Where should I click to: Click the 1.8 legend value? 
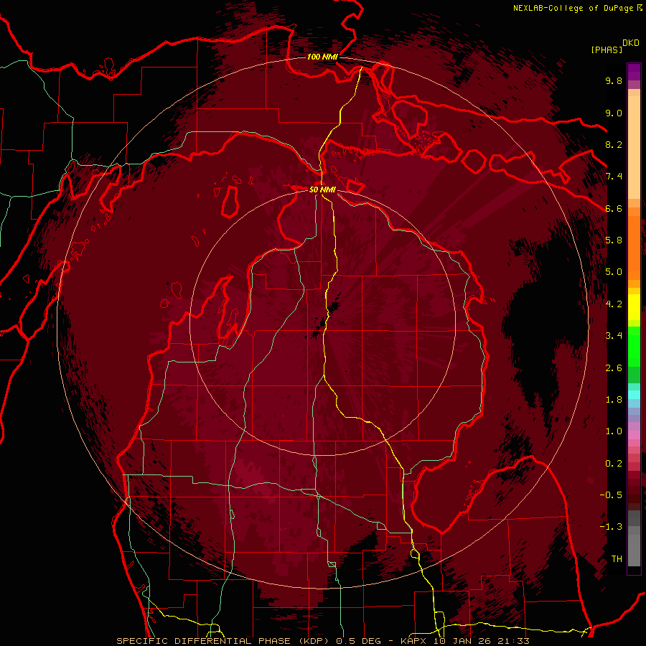[614, 400]
